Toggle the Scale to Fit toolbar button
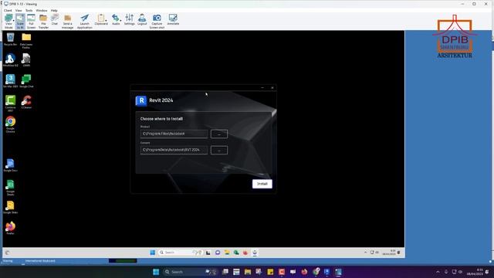The width and height of the screenshot is (494, 278). pos(20,21)
